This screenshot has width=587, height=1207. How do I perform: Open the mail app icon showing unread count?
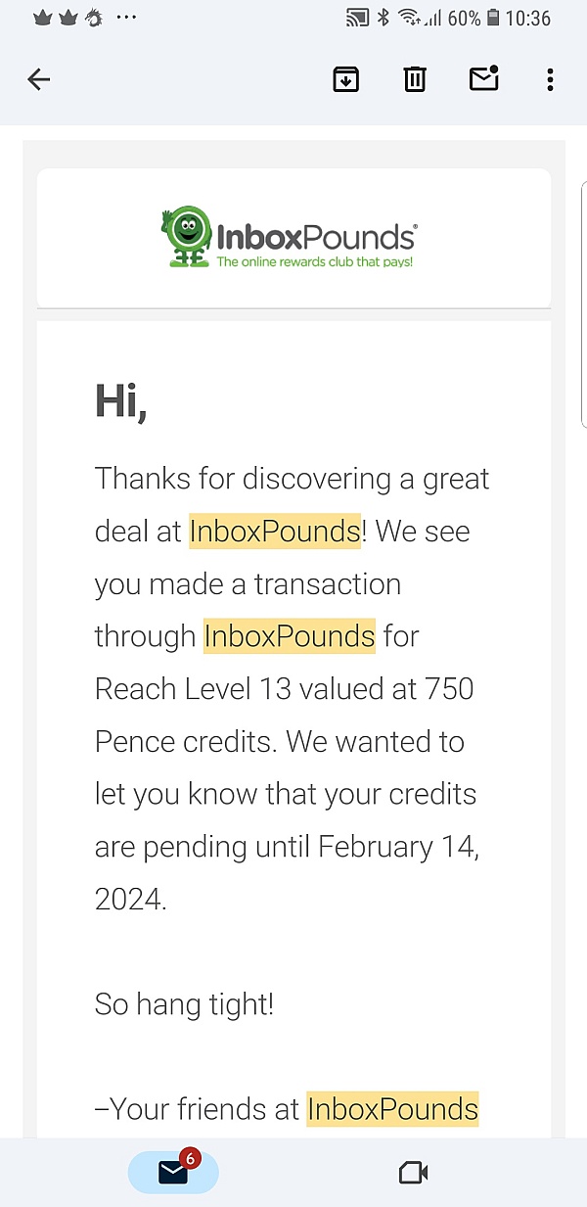[x=173, y=1172]
